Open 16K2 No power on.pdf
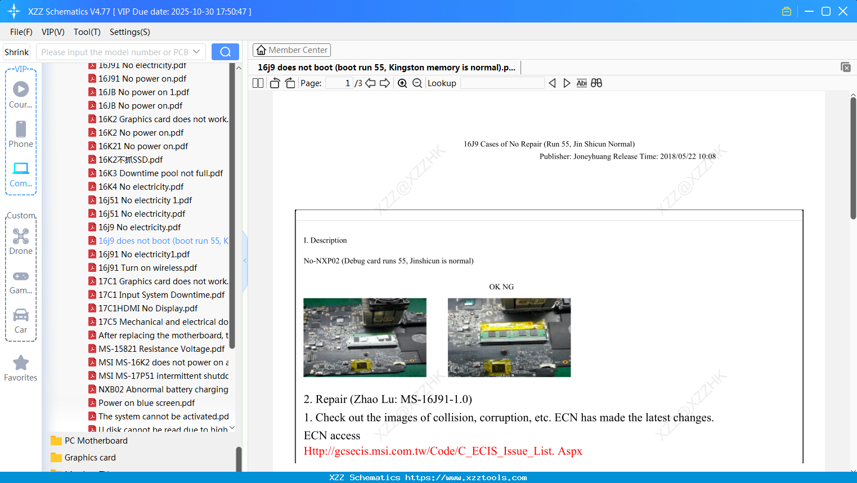This screenshot has height=483, width=857. click(x=136, y=133)
